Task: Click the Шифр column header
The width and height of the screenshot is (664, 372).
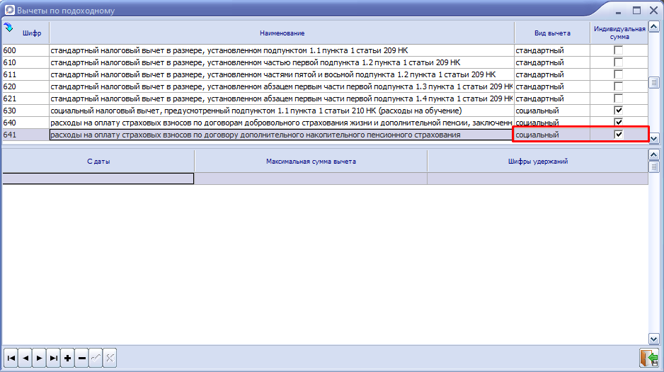Action: (x=32, y=33)
